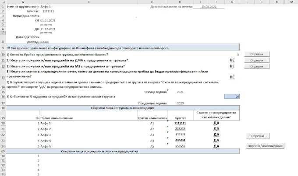The image size is (298, 176).
Task: Click the 'Предходна година' label
Action: (153, 104)
